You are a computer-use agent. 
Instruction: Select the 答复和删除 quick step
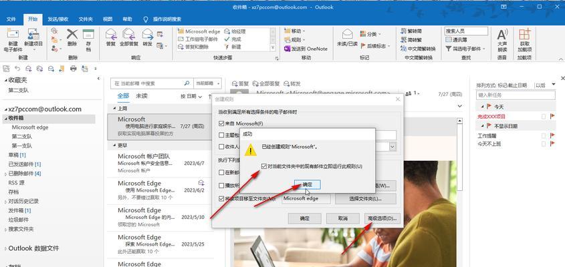click(x=193, y=47)
